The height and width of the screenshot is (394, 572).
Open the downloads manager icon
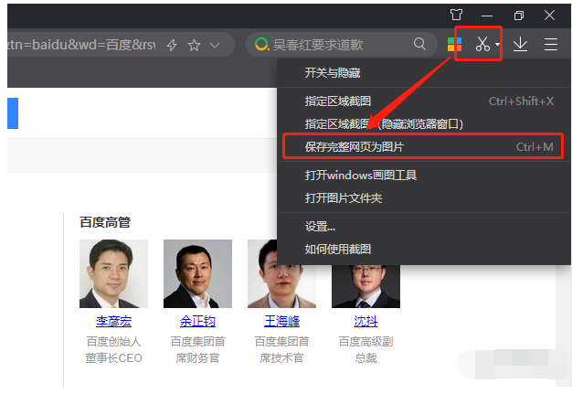pos(520,44)
